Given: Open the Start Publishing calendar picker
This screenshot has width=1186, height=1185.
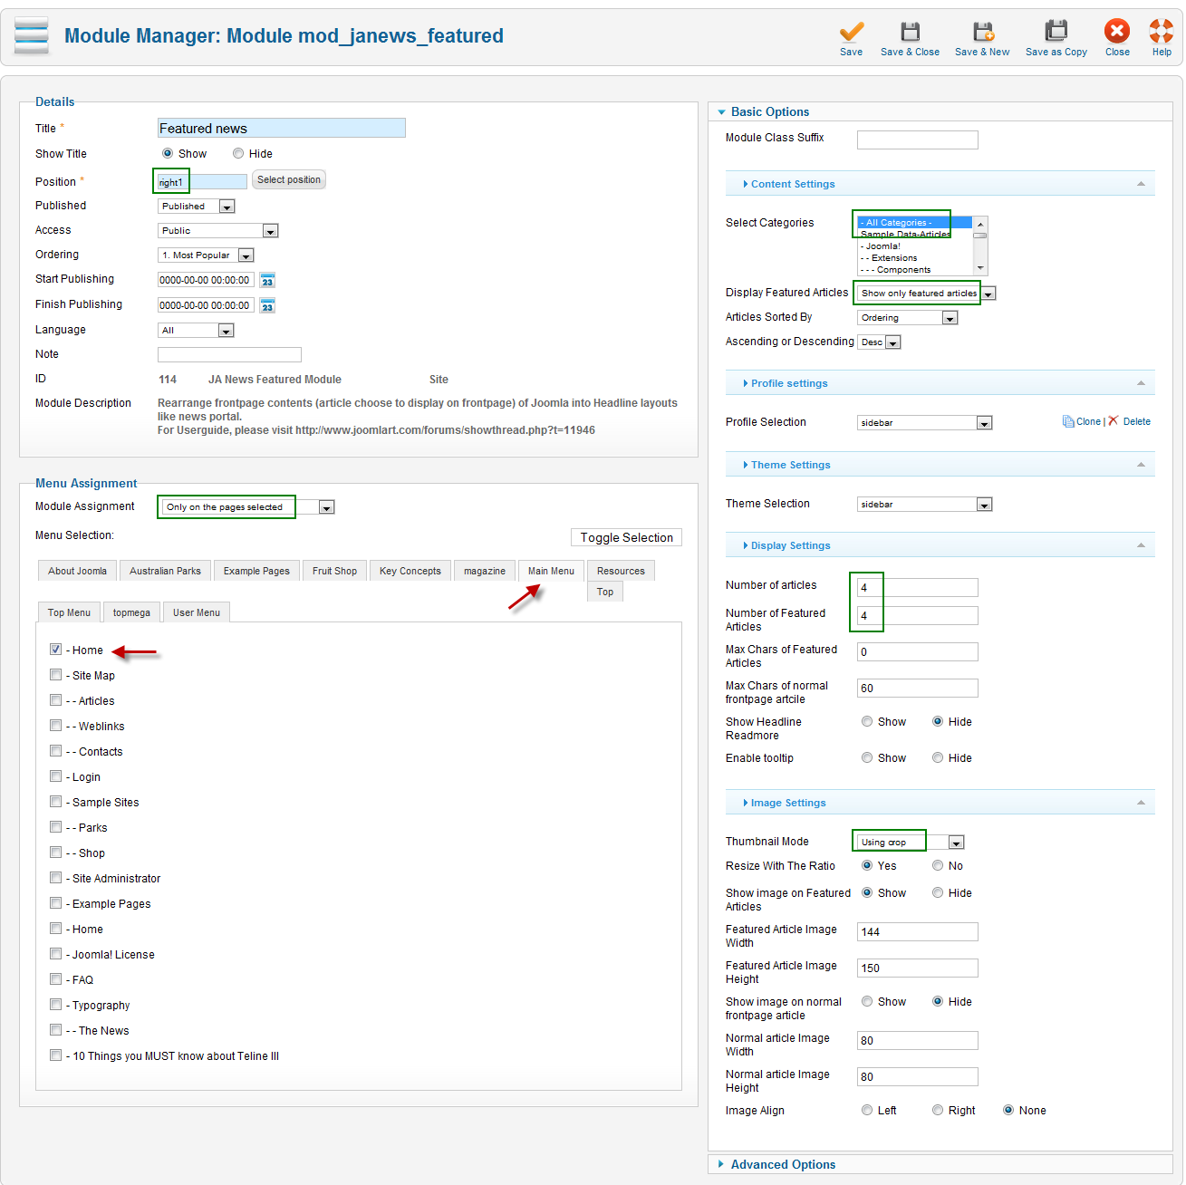Looking at the screenshot, I should (267, 281).
